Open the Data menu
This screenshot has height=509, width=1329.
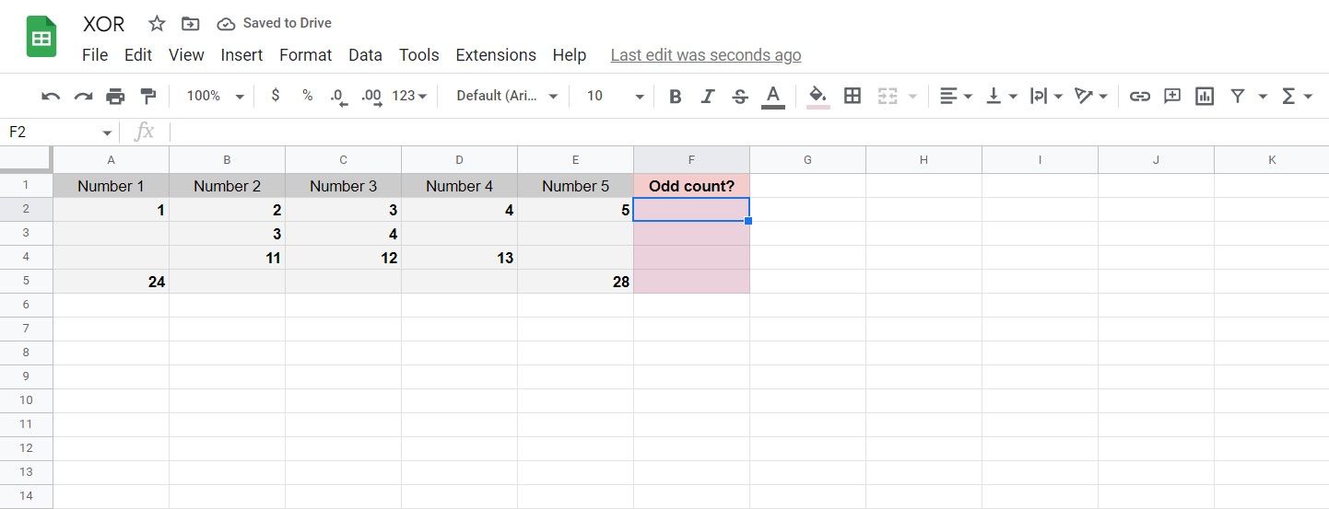tap(365, 55)
